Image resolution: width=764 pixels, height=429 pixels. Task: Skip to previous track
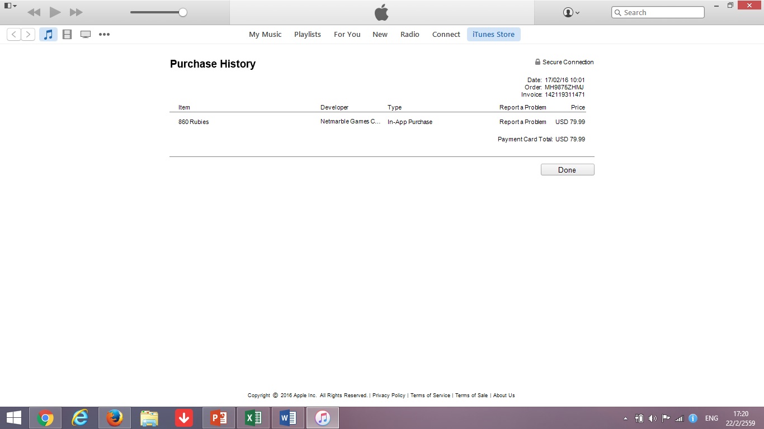pyautogui.click(x=34, y=12)
